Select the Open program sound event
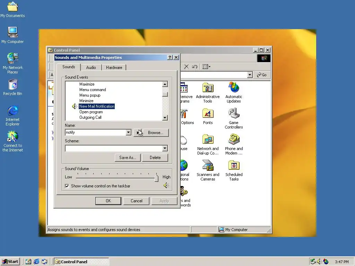355x266 pixels. click(91, 112)
